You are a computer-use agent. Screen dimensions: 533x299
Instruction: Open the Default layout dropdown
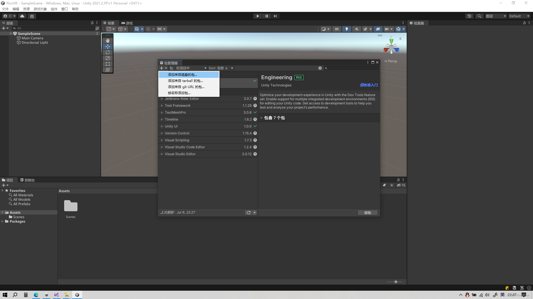(x=519, y=16)
